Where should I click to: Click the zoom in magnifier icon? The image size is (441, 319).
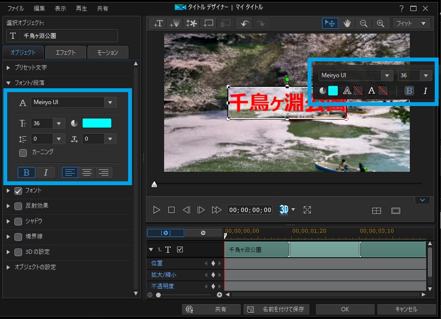[380, 23]
